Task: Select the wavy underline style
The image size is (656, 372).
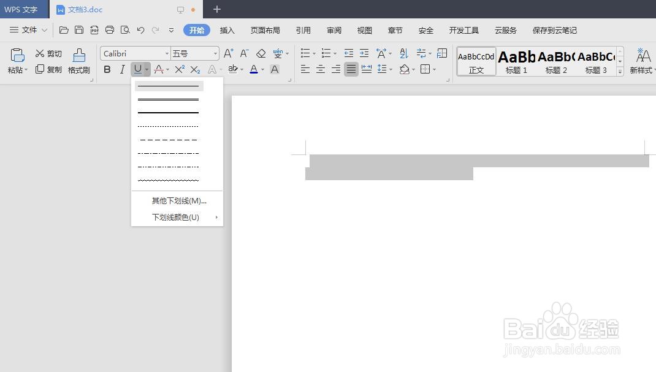Action: coord(168,180)
